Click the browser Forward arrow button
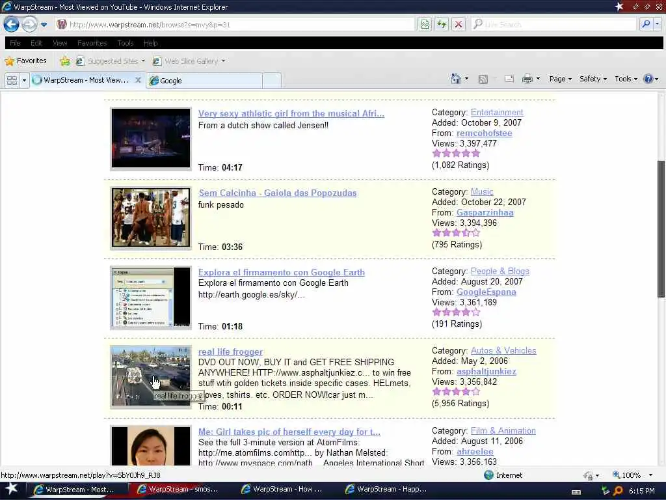This screenshot has height=500, width=666. pyautogui.click(x=29, y=24)
